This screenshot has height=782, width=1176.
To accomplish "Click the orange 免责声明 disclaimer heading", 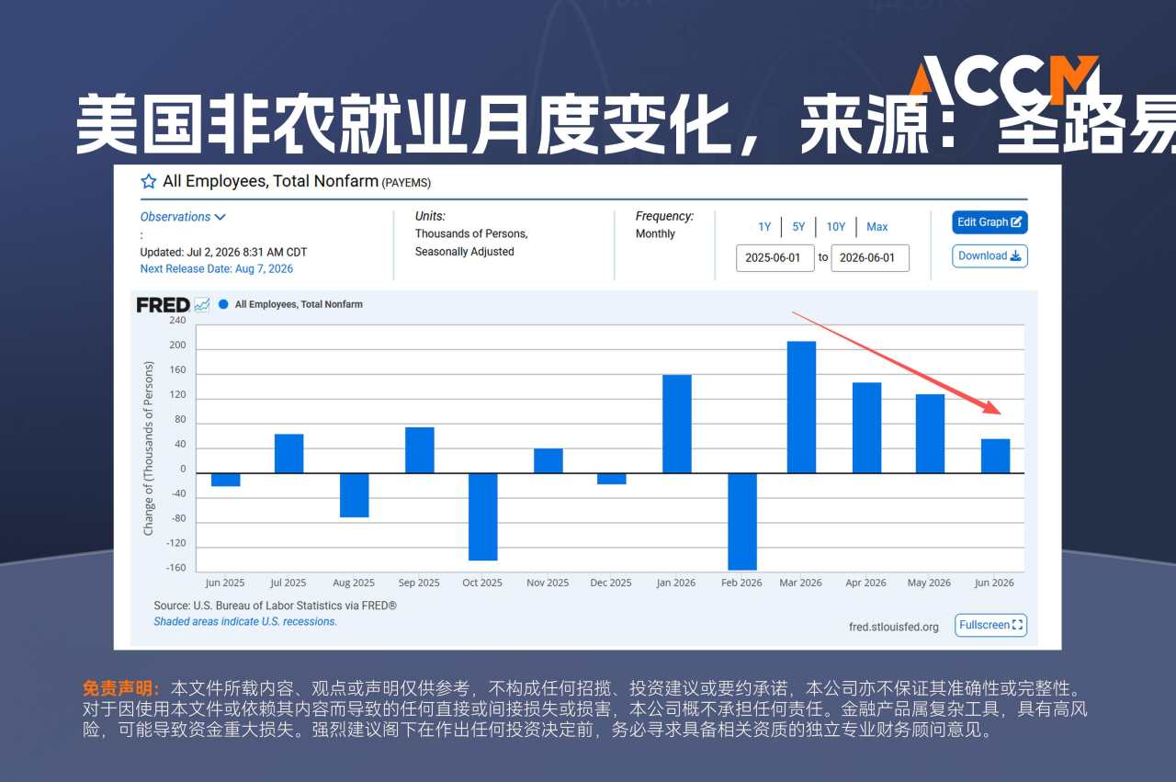I will tap(121, 688).
